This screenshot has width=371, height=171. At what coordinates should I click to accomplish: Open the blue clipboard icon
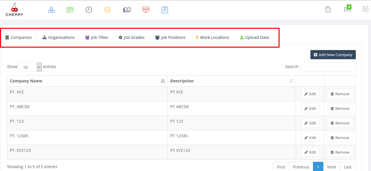165,10
